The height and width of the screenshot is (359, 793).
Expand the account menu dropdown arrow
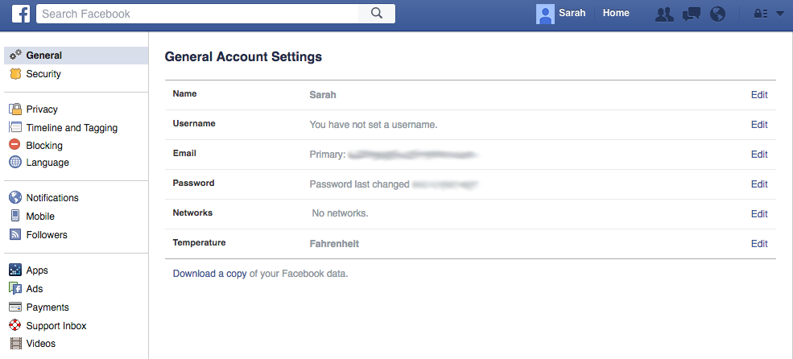779,14
